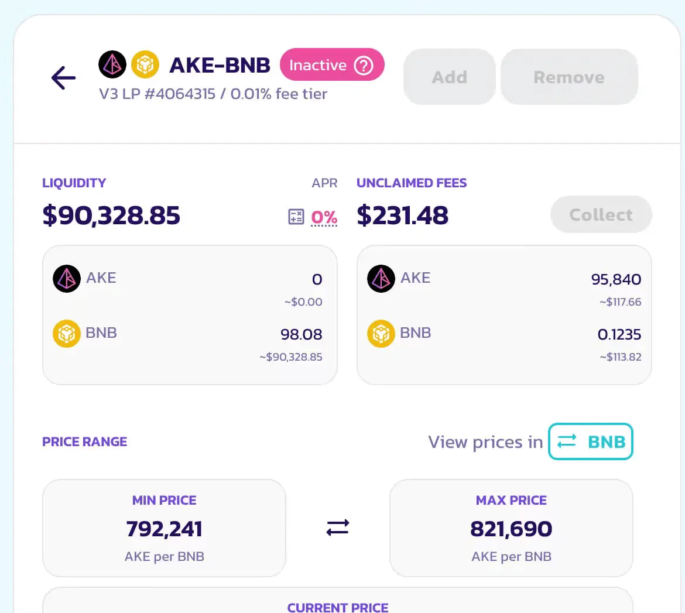
Task: Click the AKE icon in Unclaimed Fees card
Action: 381,278
